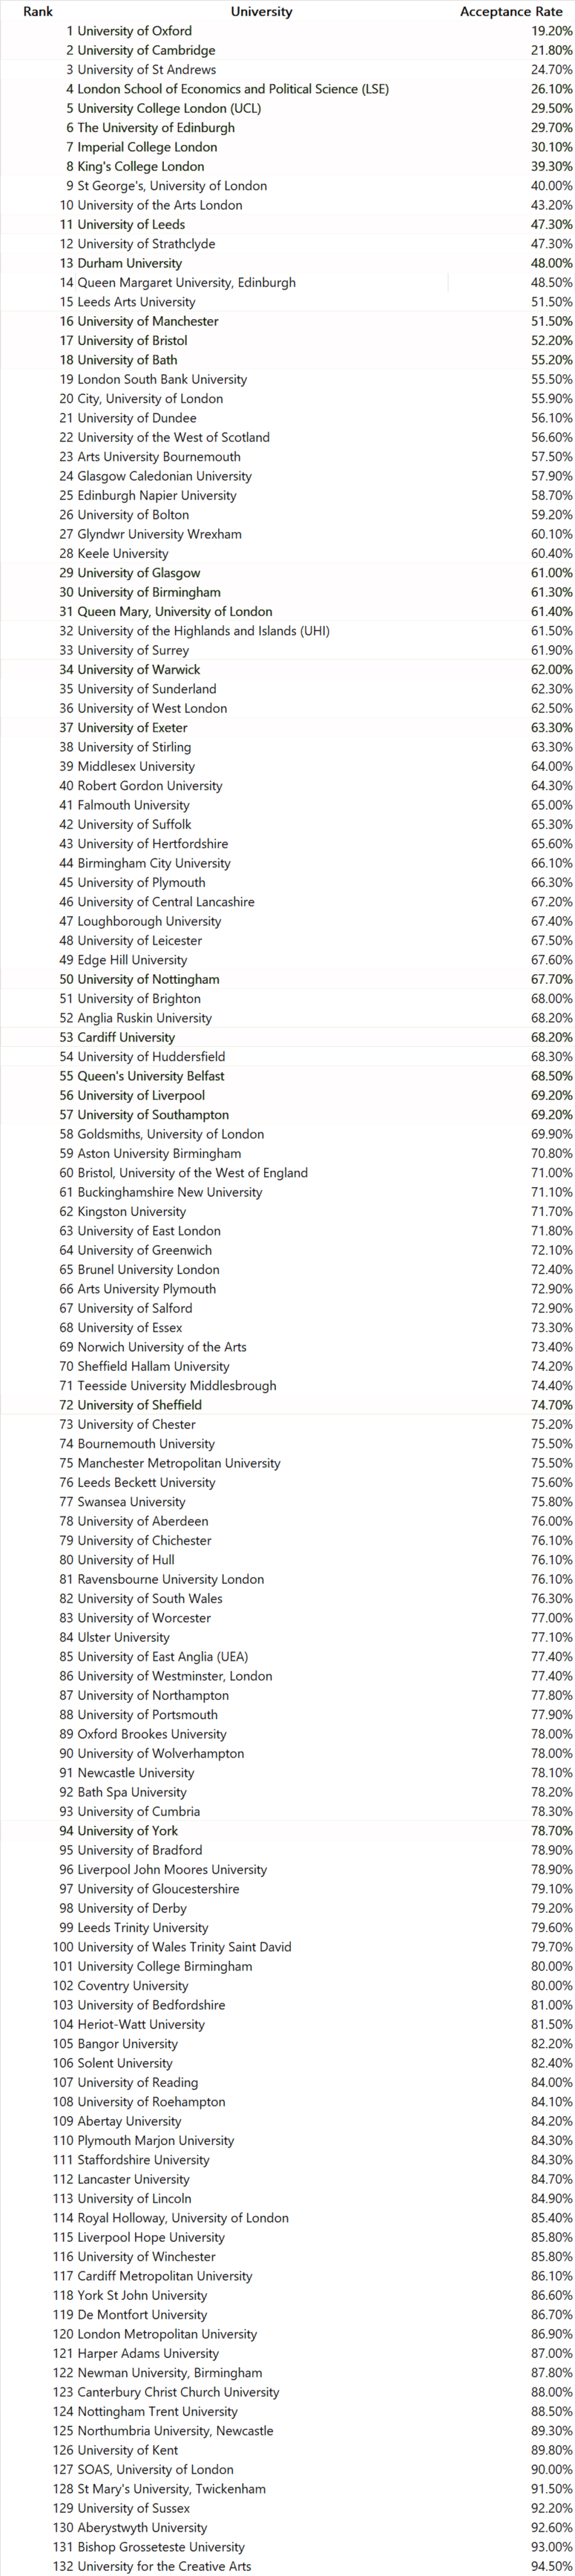Viewport: 575px width, 2576px height.
Task: Click the University of York cell
Action: (x=128, y=1831)
